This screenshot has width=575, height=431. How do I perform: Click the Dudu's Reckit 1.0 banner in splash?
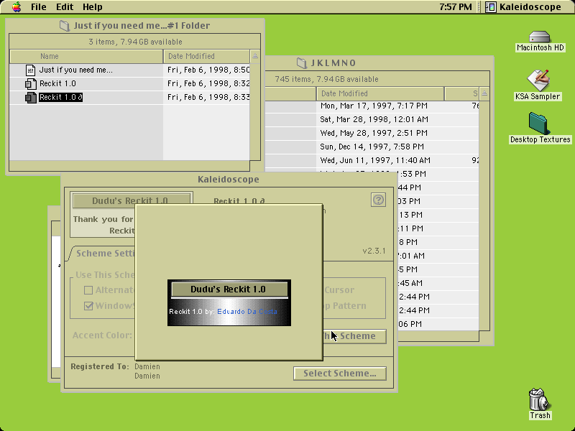(x=229, y=289)
